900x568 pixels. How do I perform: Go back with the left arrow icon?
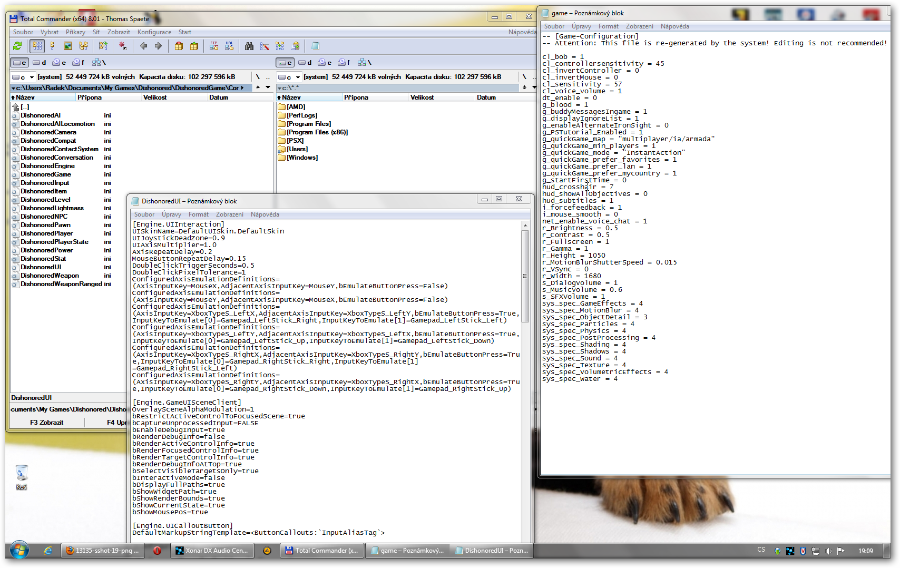click(143, 46)
